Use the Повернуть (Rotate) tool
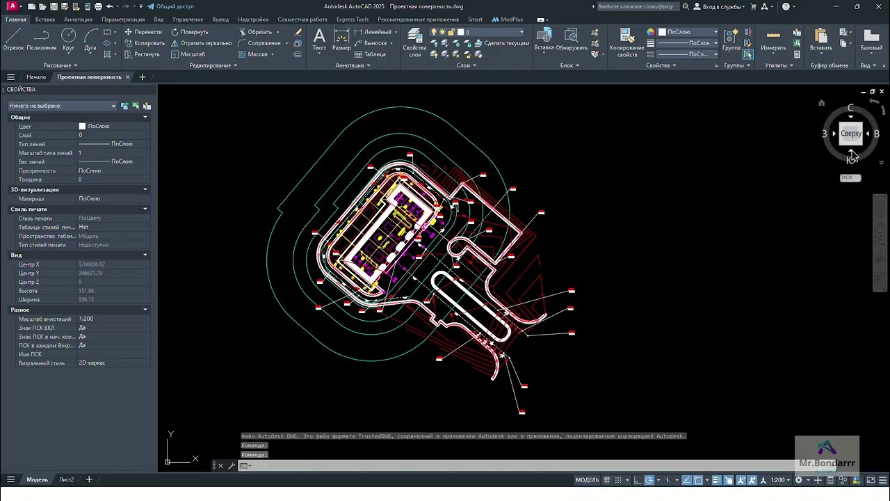 [190, 32]
